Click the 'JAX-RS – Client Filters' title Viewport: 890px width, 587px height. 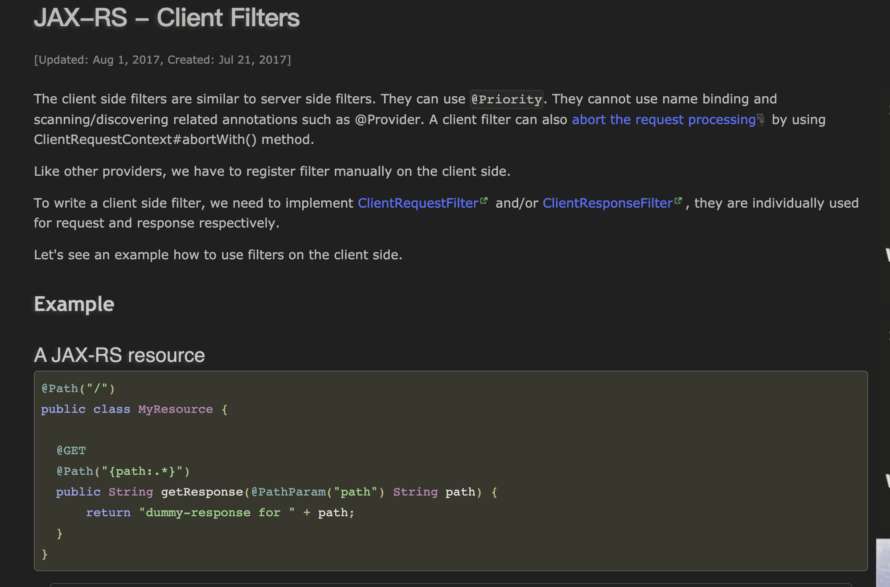[x=167, y=18]
